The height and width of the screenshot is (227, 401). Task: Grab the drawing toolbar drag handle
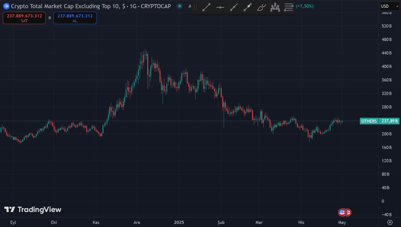click(195, 7)
